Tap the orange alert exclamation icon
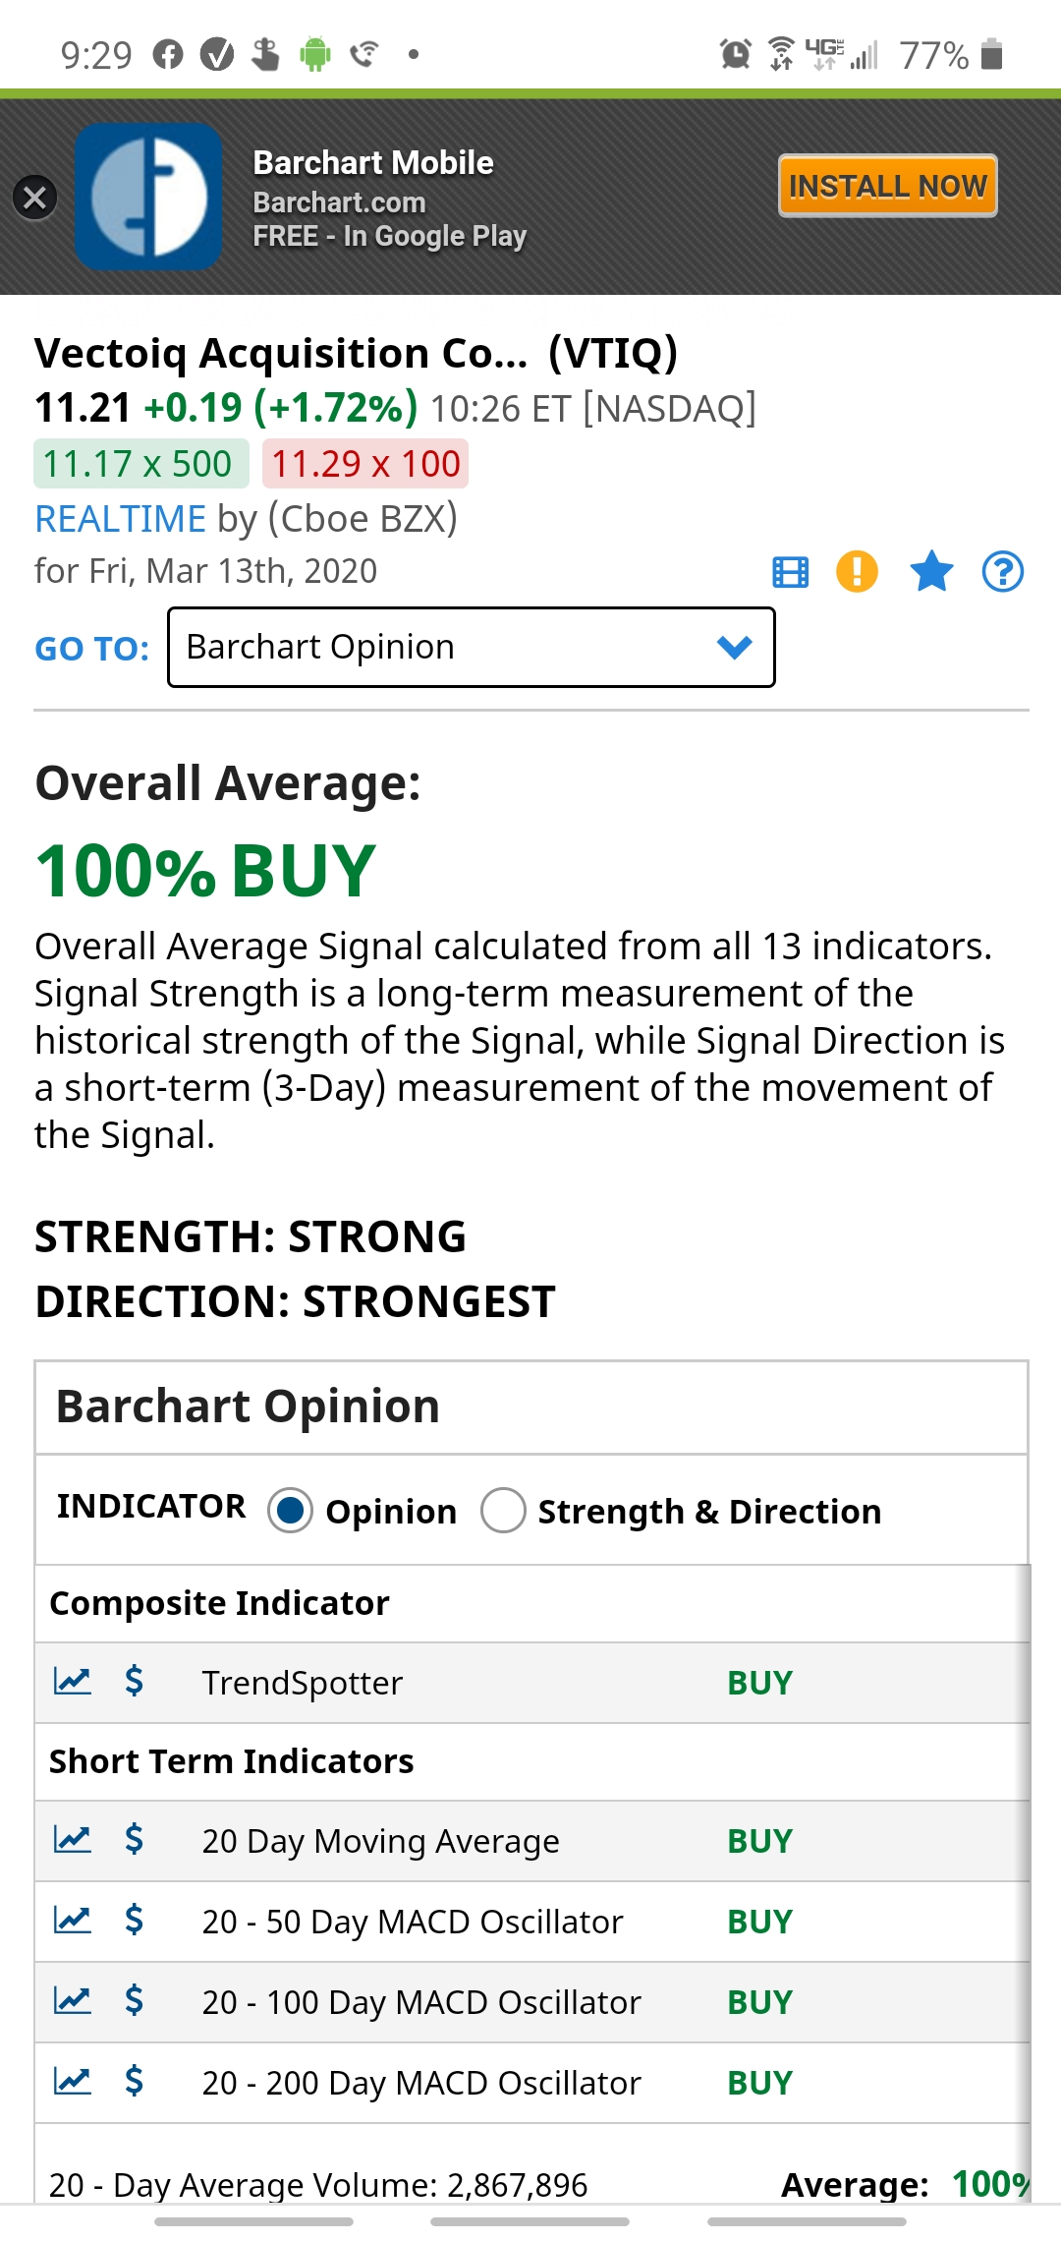Viewport: 1061px width, 2241px height. click(x=857, y=571)
